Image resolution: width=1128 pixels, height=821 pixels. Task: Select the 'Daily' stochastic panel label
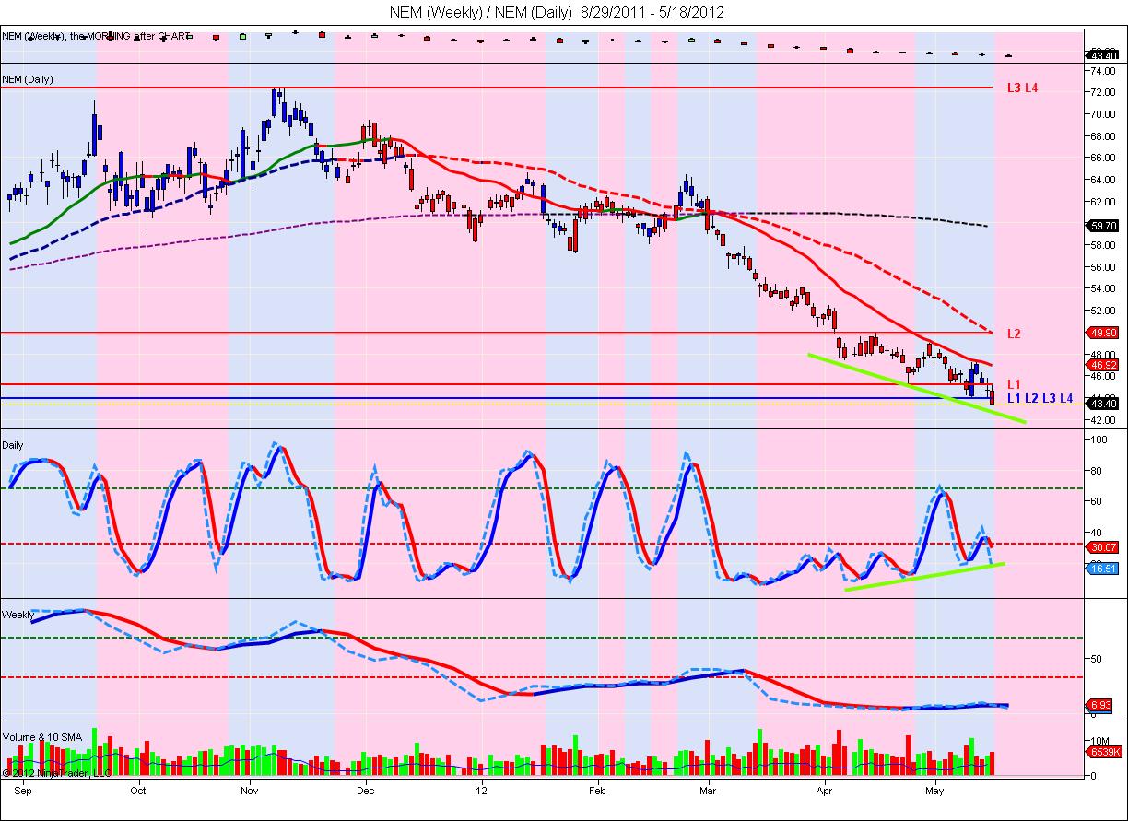(13, 445)
